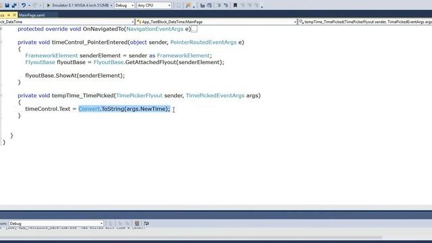Collapse the tempTime_TimePicked method outline
The height and width of the screenshot is (243, 432).
(1, 95)
